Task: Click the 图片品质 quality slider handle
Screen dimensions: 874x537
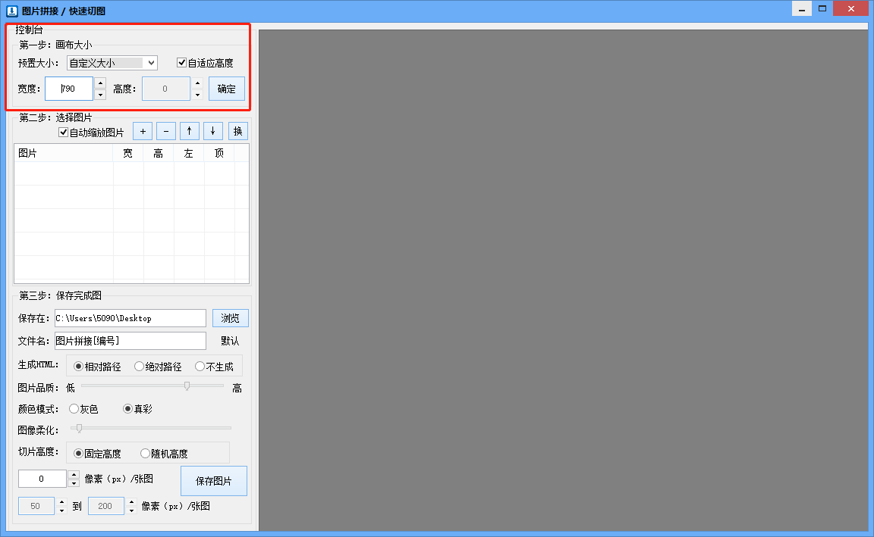Action: [x=187, y=386]
